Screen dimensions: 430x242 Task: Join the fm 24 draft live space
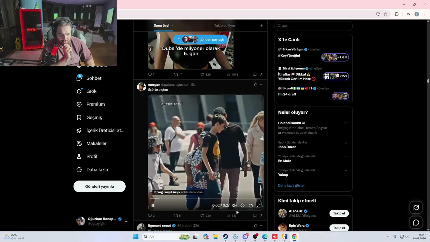coord(340,96)
